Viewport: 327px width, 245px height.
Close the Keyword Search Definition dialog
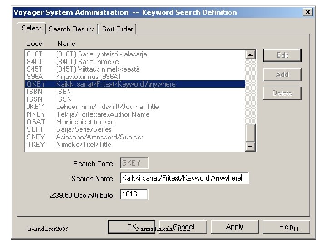coord(307,12)
